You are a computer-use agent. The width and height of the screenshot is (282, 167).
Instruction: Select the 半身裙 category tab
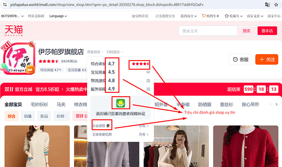coord(183,104)
